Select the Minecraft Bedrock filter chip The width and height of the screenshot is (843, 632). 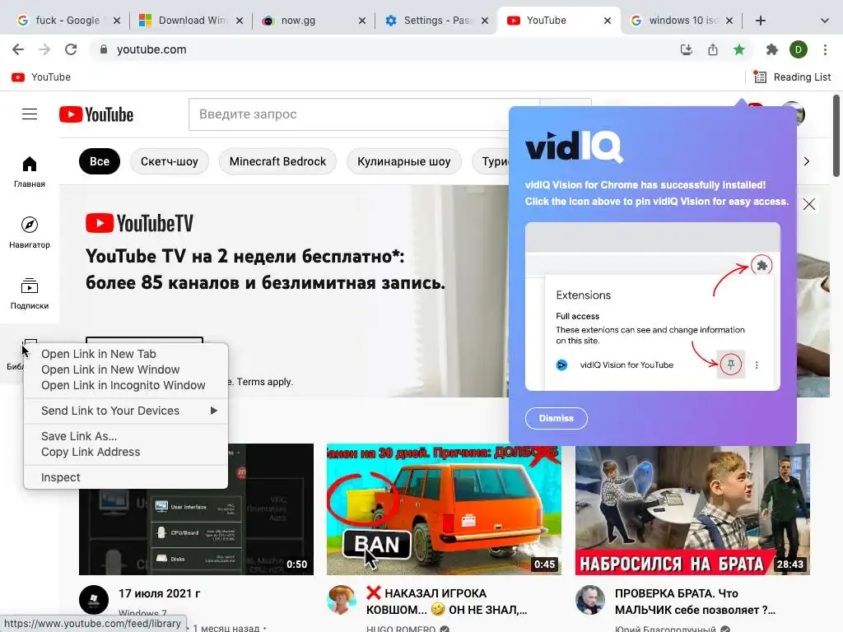coord(277,161)
